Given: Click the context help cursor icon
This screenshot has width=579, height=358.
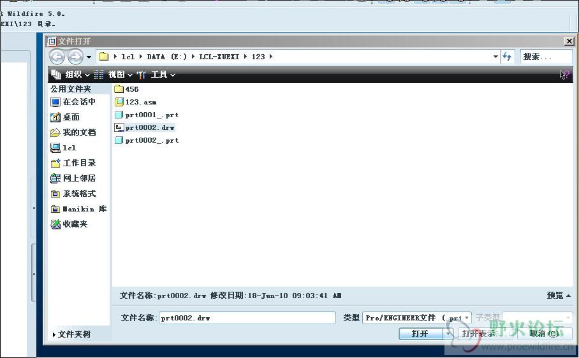Looking at the screenshot, I should (564, 75).
